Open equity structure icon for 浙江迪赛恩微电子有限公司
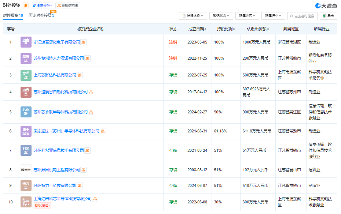 tap(84, 42)
